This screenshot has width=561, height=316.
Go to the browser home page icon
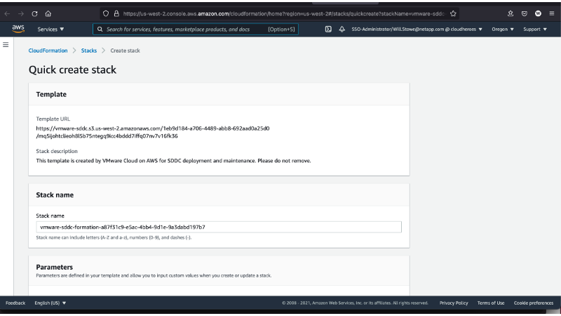(x=48, y=13)
